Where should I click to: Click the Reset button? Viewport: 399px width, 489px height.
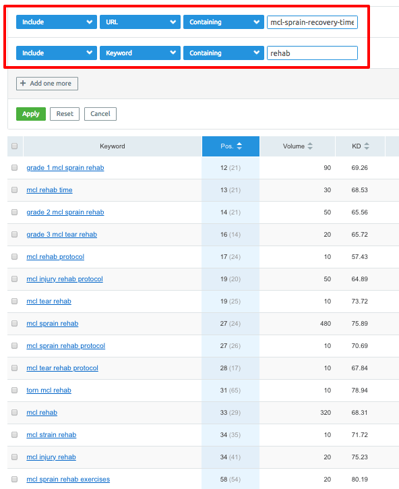(65, 114)
